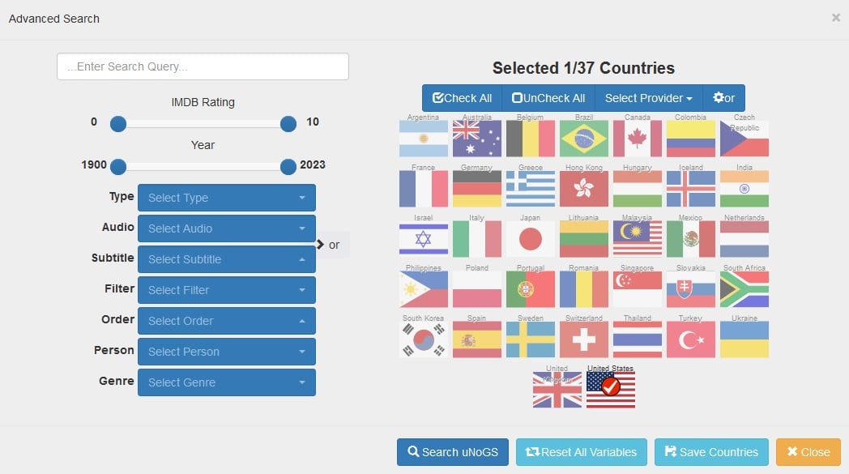The width and height of the screenshot is (849, 474).
Task: Toggle Sweden country selection
Action: tap(531, 340)
